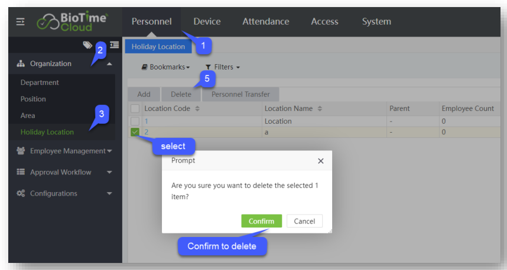Open the Bookmarks dropdown
507x270 pixels.
(x=165, y=67)
